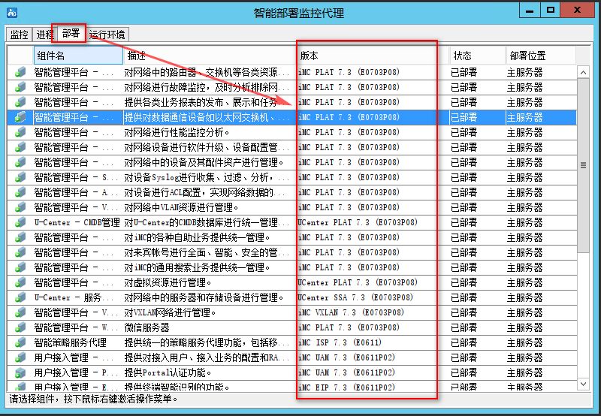
Task: Sort by the 描述 column header
Action: click(210, 56)
